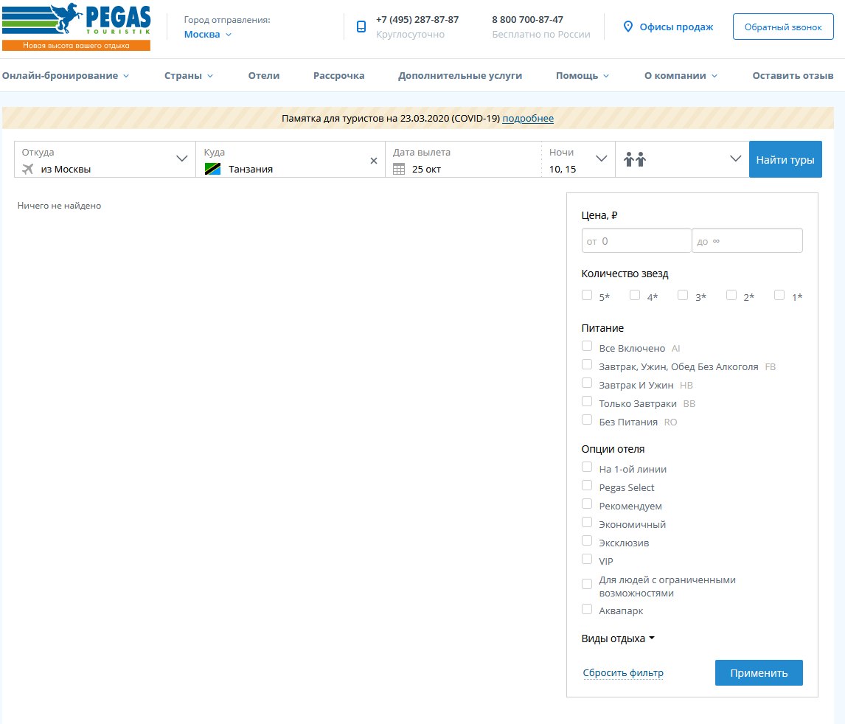845x724 pixels.
Task: Click the calendar icon by 25 окт
Action: point(399,169)
